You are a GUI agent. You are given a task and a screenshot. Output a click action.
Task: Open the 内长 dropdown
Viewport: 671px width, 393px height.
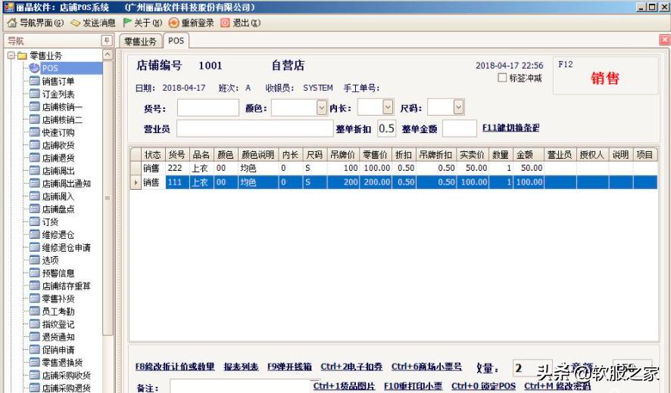click(x=388, y=107)
